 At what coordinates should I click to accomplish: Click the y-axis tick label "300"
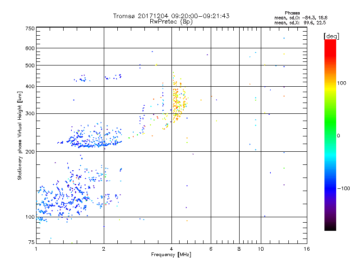[x=30, y=114]
